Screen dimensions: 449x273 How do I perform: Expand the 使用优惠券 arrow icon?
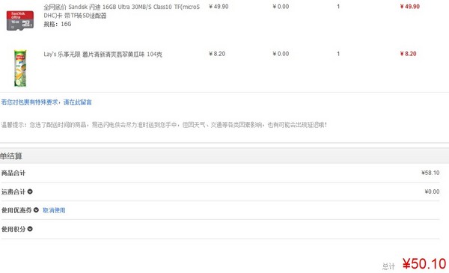(36, 210)
